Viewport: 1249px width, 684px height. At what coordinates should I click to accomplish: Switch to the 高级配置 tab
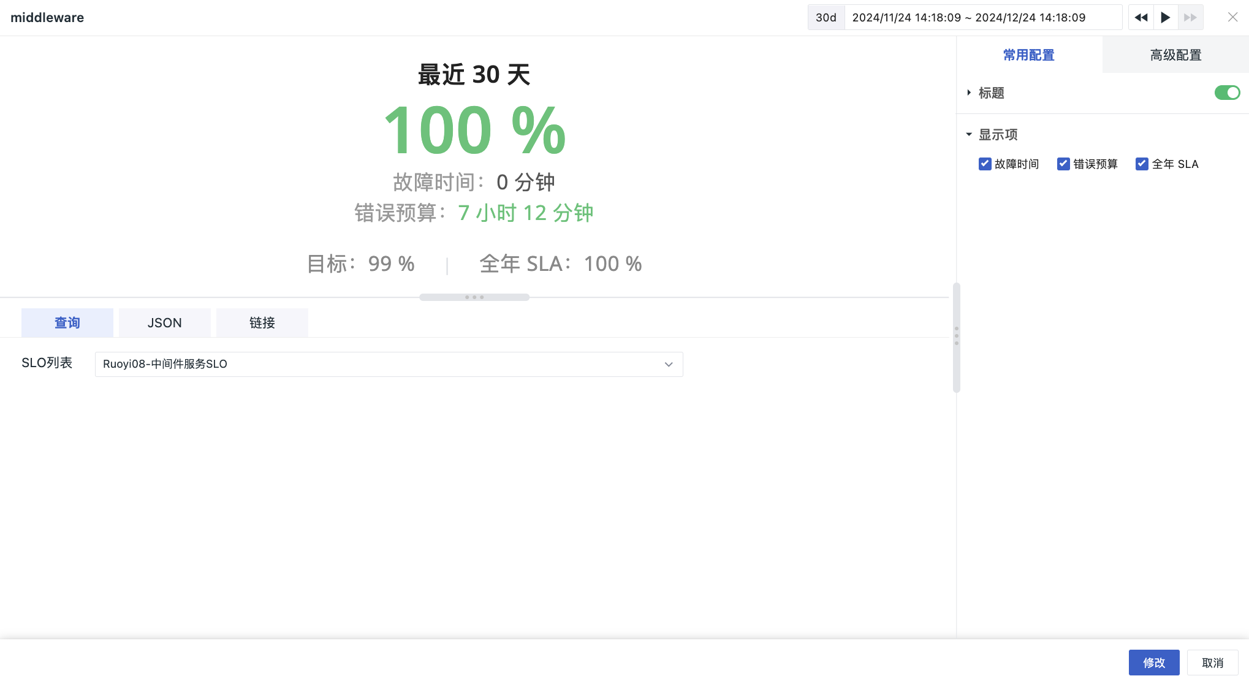[x=1175, y=55]
